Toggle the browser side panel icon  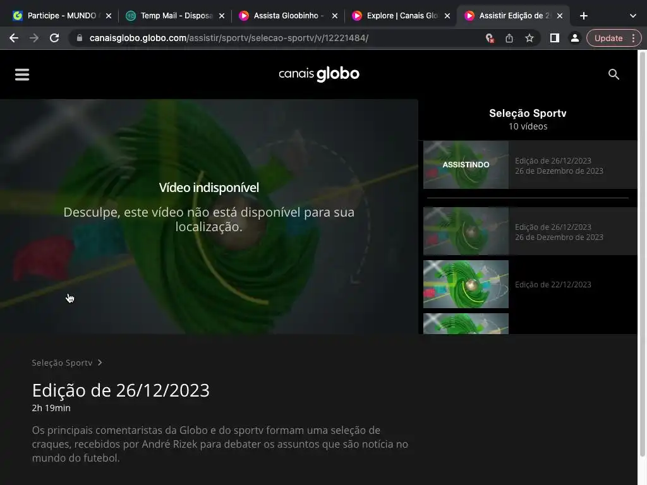pos(555,38)
